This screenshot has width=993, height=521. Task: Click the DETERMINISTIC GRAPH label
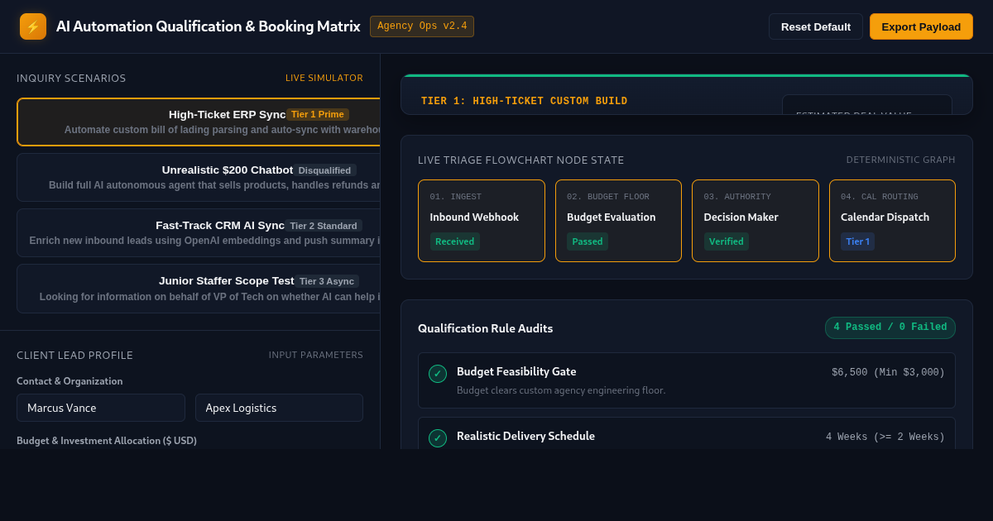900,160
